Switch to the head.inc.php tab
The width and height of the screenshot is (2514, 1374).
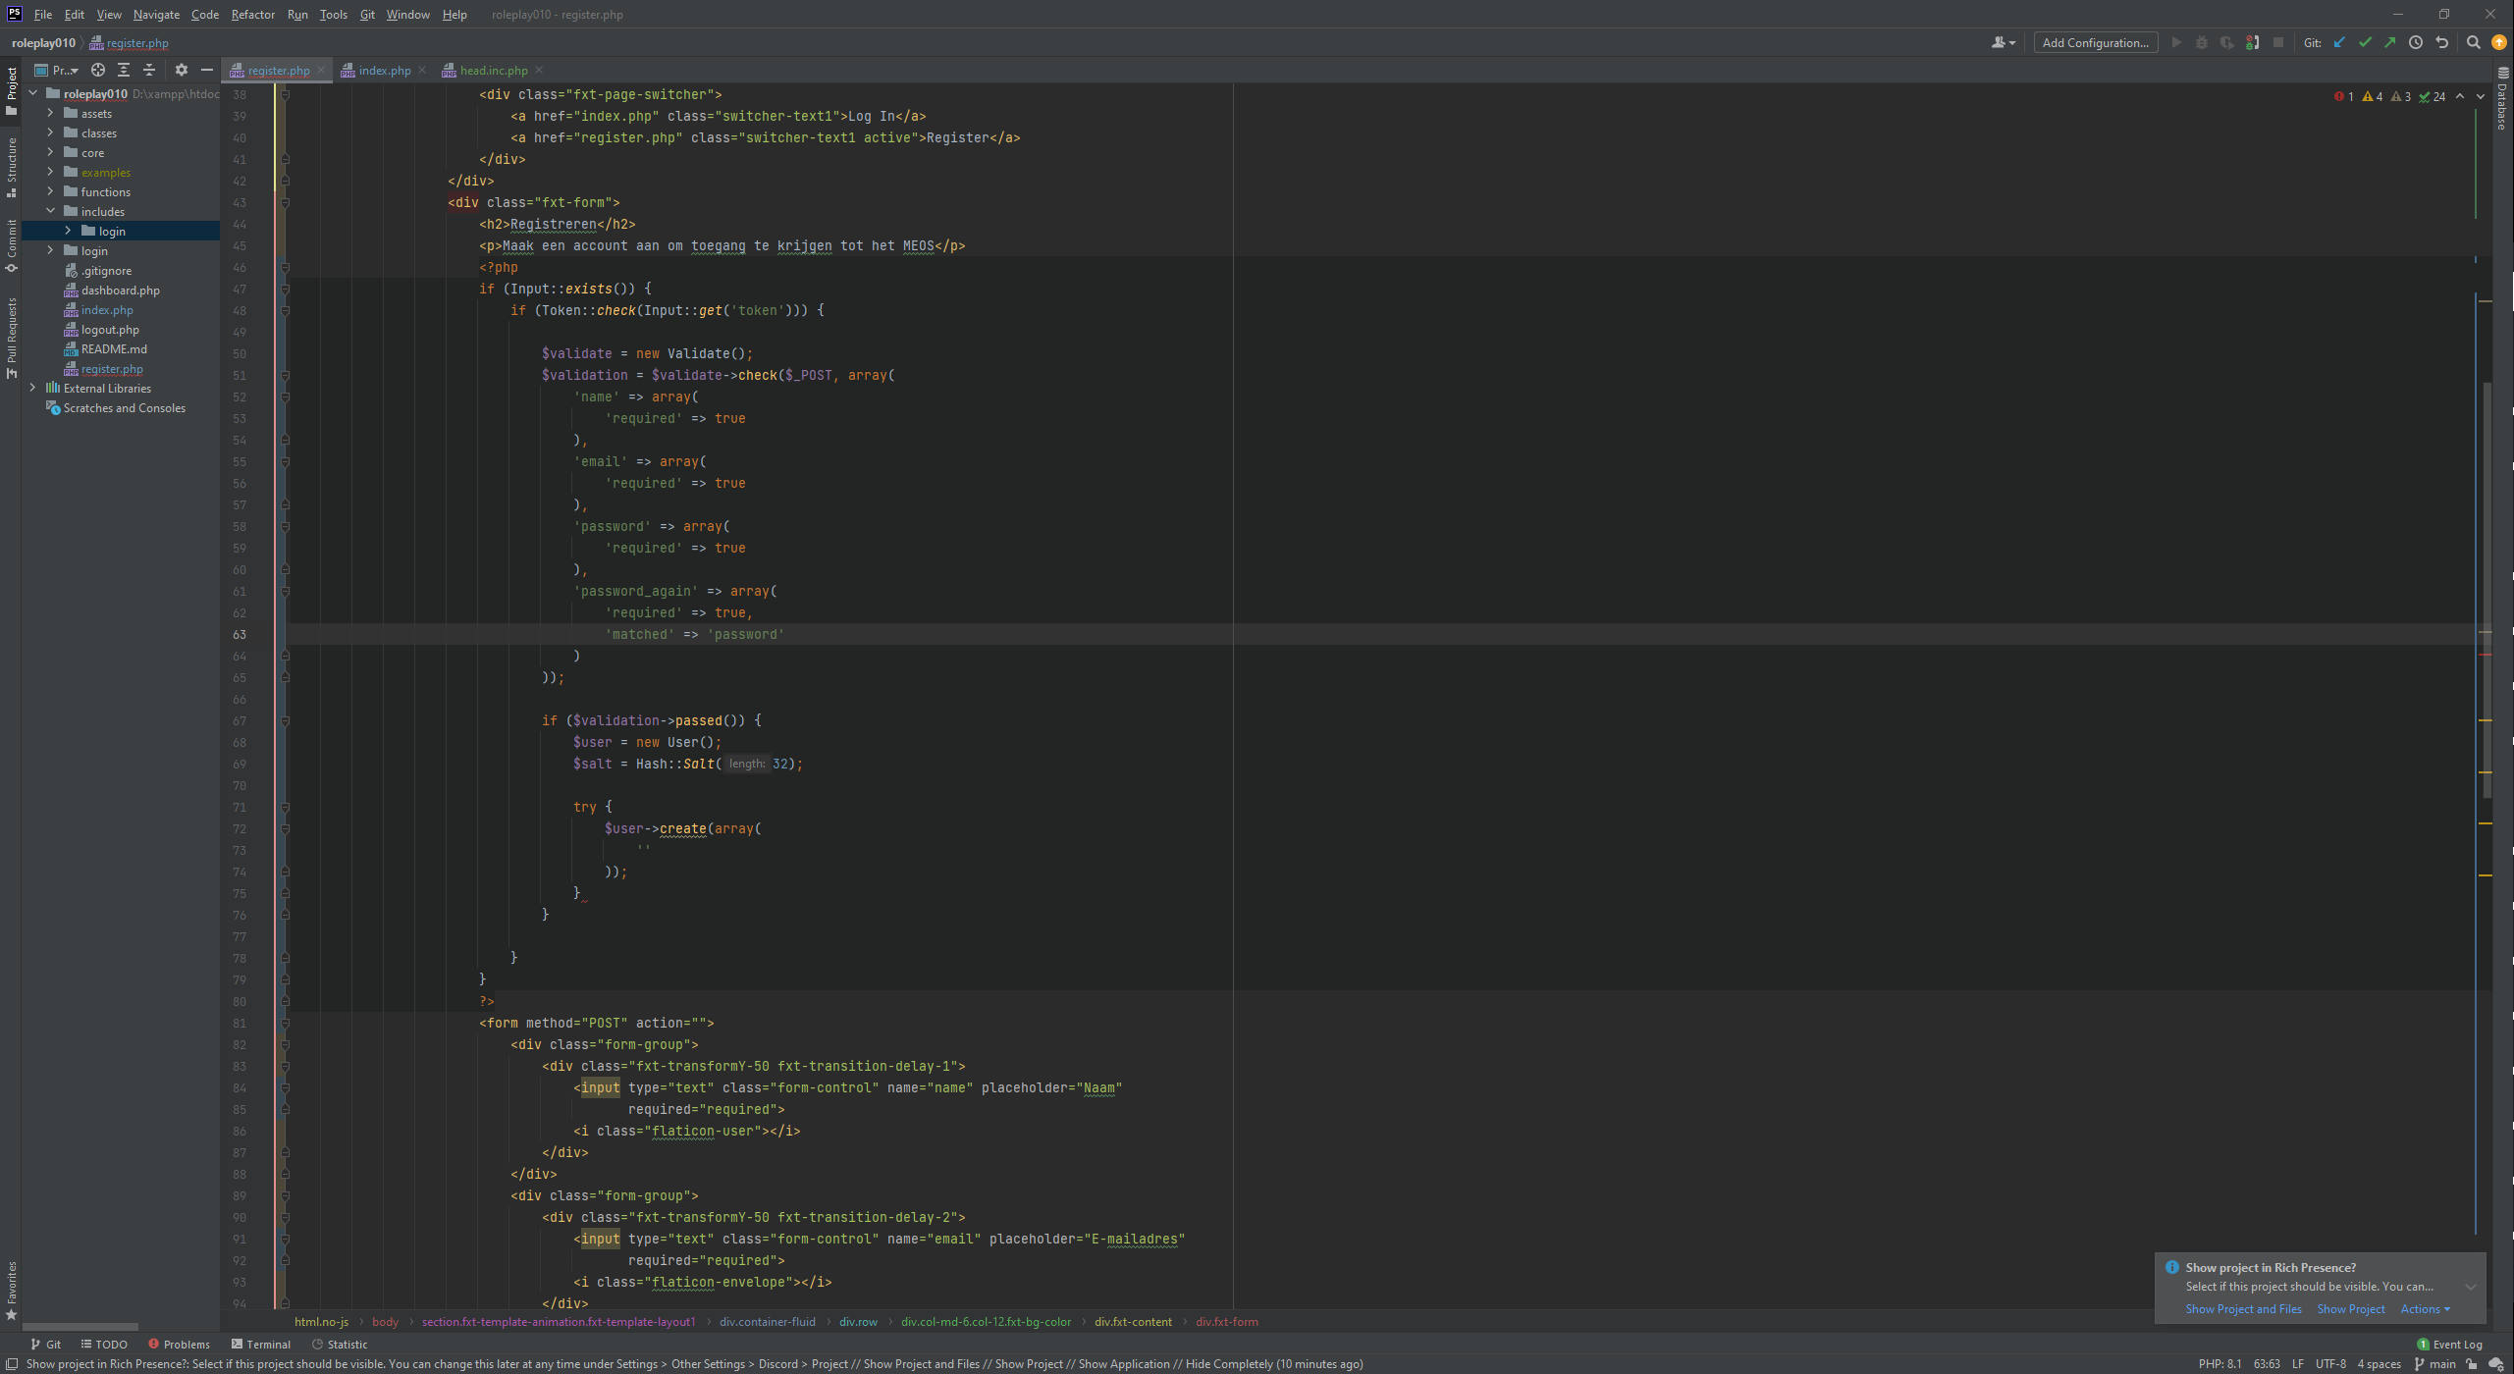[x=493, y=71]
